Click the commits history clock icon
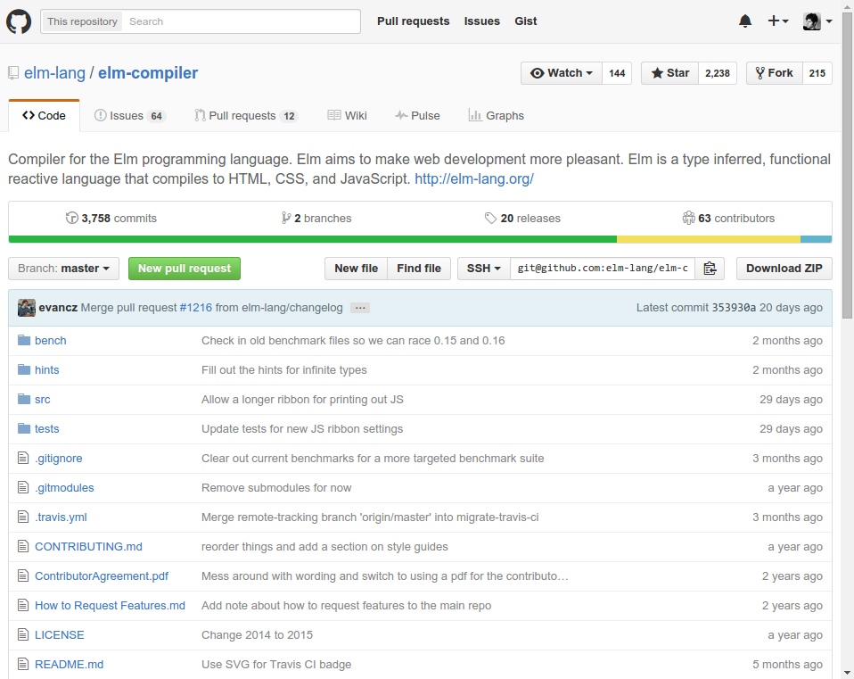 pyautogui.click(x=72, y=218)
